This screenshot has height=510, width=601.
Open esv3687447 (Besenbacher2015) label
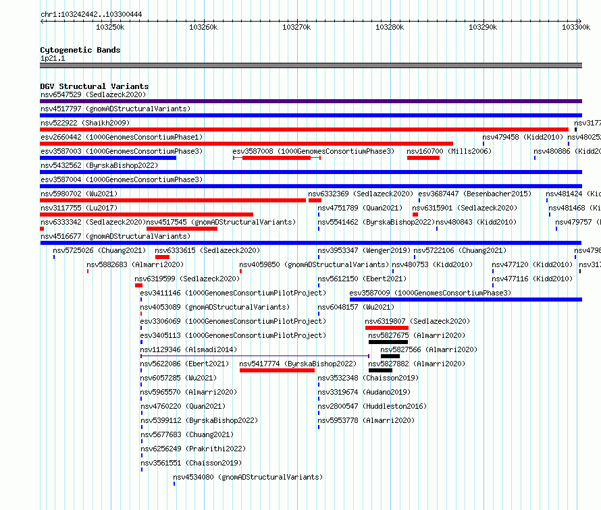click(x=475, y=194)
